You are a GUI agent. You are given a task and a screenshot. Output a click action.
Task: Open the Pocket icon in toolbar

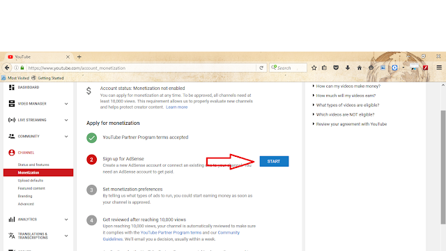(x=336, y=68)
